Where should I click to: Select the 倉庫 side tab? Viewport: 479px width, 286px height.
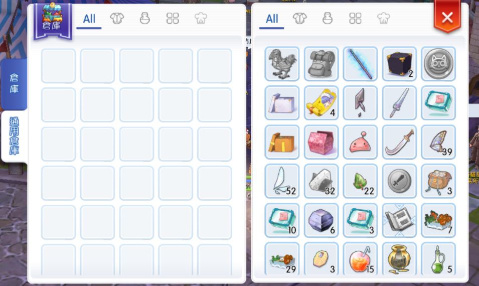point(14,84)
